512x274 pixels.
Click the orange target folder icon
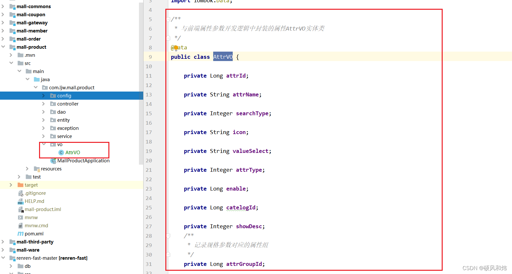coord(21,185)
